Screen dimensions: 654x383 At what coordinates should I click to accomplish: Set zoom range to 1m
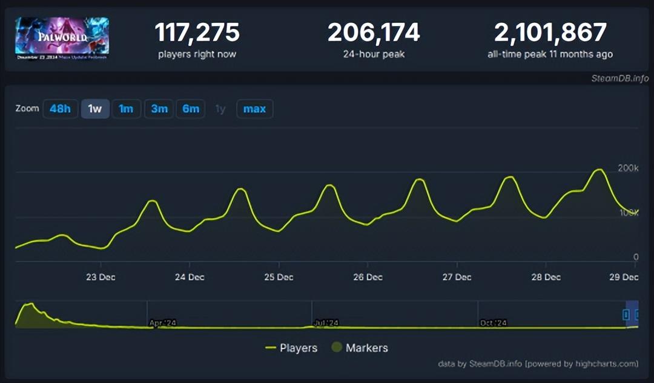[x=126, y=109]
